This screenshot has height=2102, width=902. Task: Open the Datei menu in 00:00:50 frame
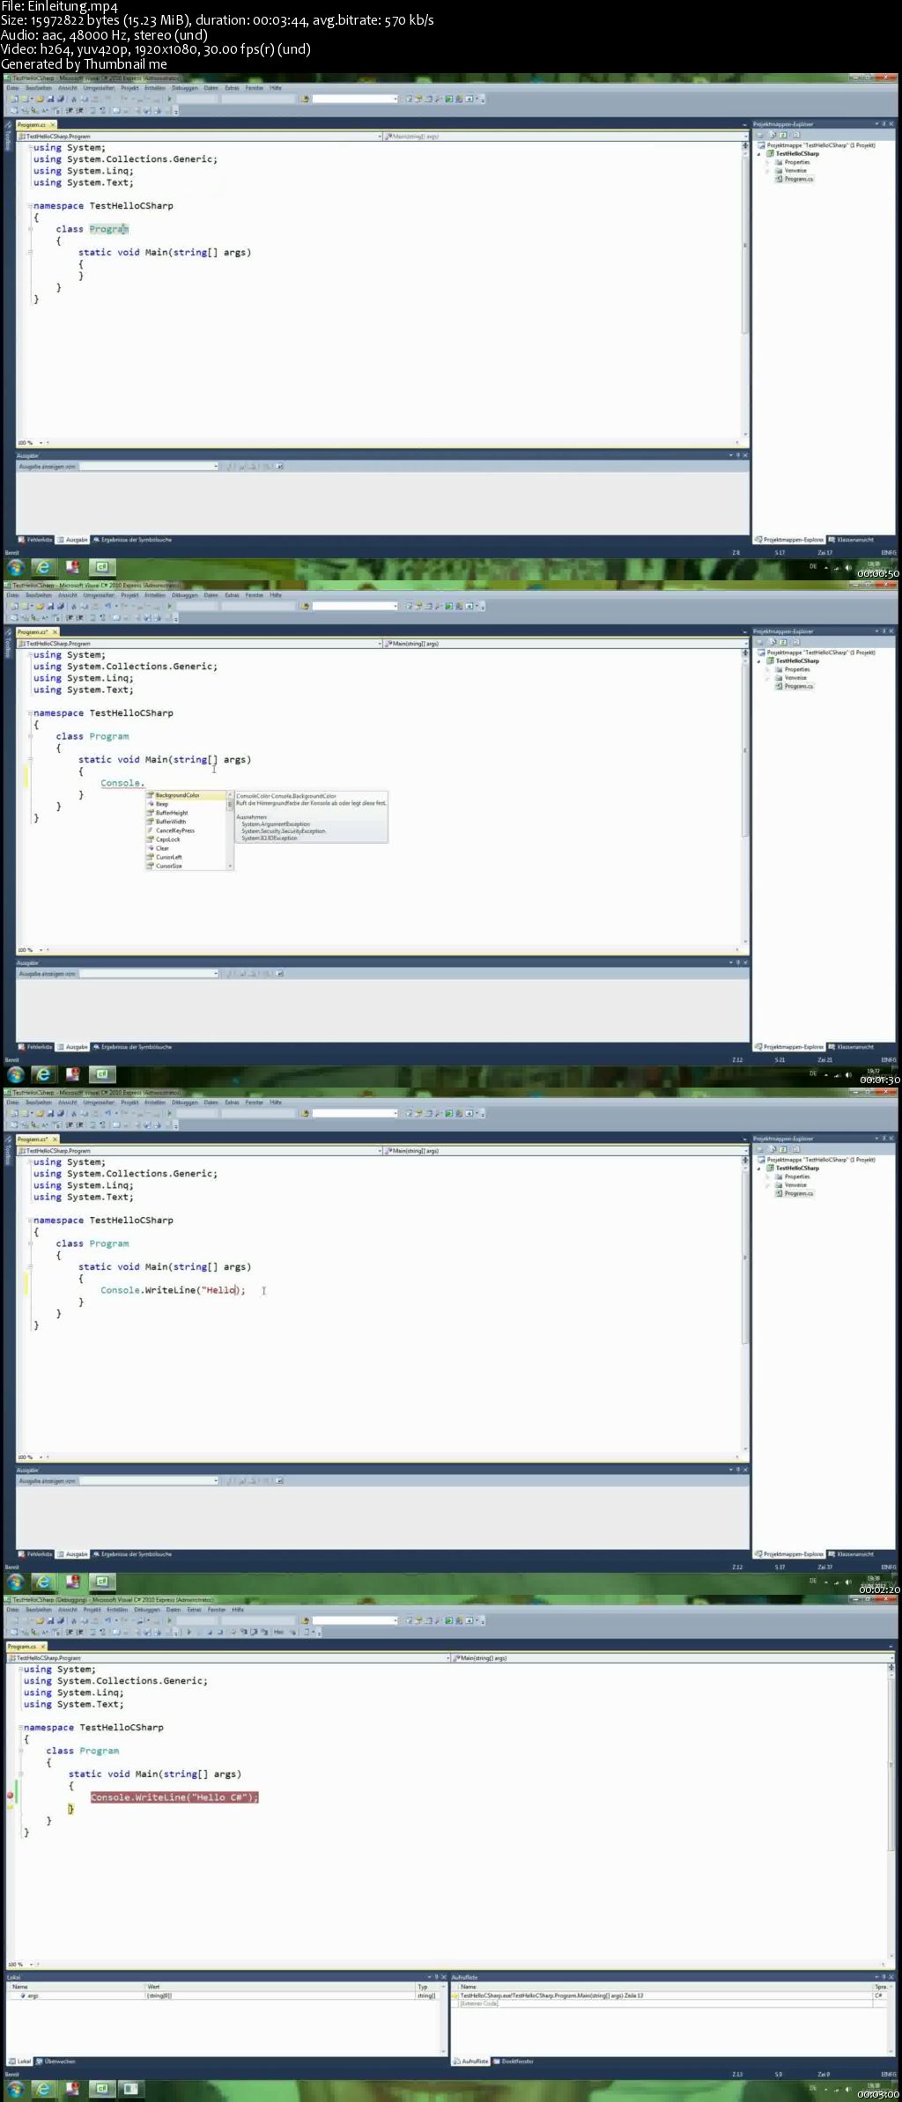12,88
